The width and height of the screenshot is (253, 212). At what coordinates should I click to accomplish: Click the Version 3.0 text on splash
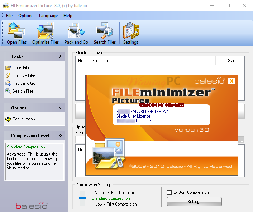coord(191,130)
